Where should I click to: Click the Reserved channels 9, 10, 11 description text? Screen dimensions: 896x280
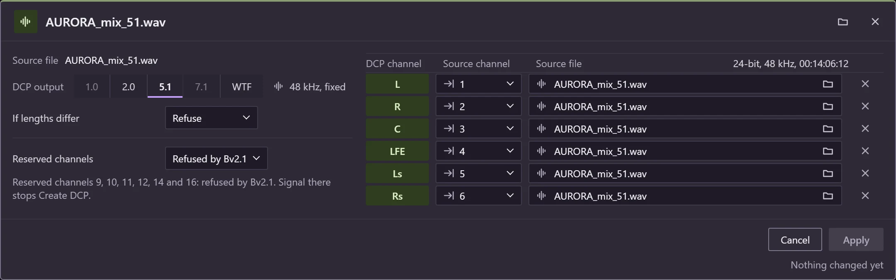[172, 189]
